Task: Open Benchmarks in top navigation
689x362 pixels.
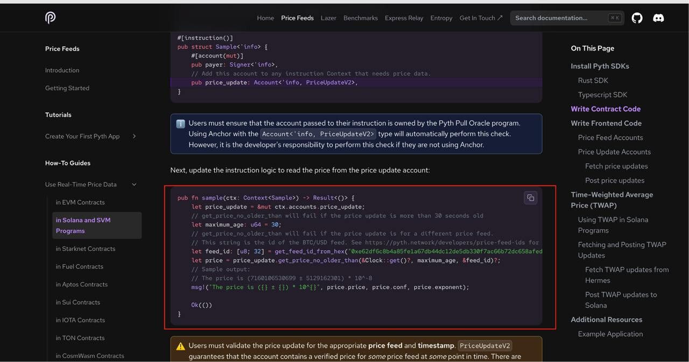Action: [x=361, y=18]
